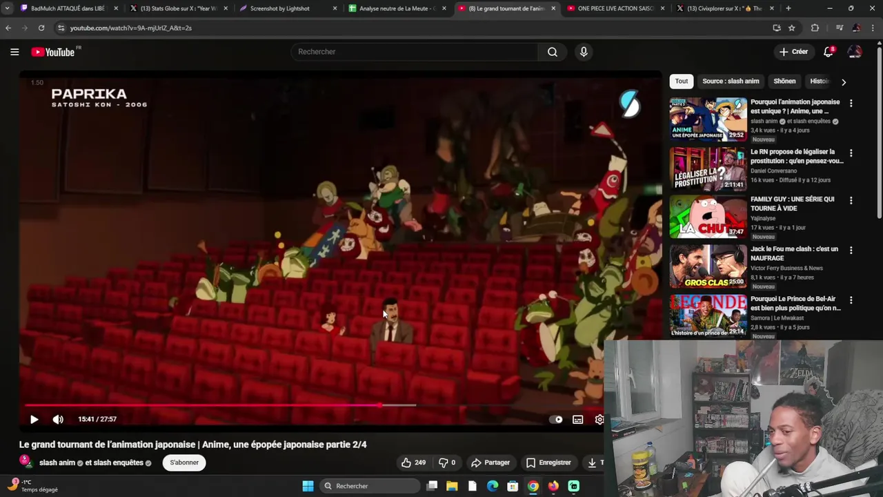Open a new browser tab with plus

pos(788,8)
